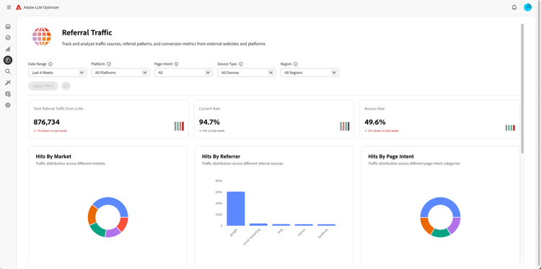Click the Hits By Page Intent heading
541x269 pixels.
pyautogui.click(x=391, y=156)
